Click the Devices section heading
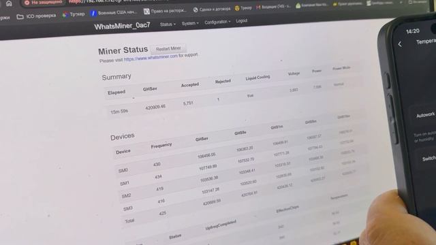The image size is (436, 245). [123, 137]
